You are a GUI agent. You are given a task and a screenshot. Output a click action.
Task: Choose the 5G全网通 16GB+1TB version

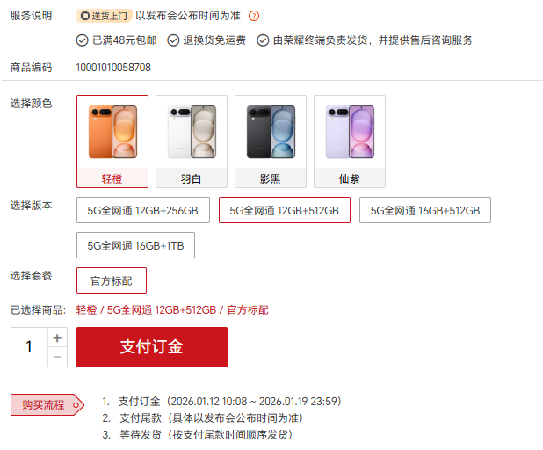(x=135, y=245)
